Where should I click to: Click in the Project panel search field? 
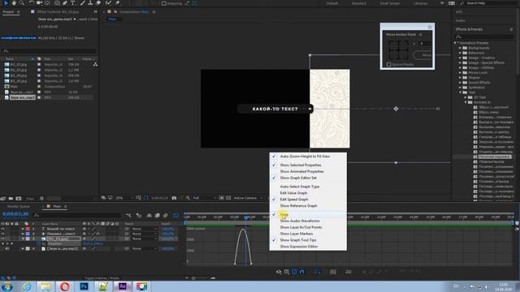(50, 51)
